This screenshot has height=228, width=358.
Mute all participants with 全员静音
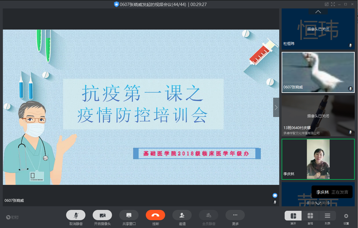pyautogui.click(x=209, y=215)
